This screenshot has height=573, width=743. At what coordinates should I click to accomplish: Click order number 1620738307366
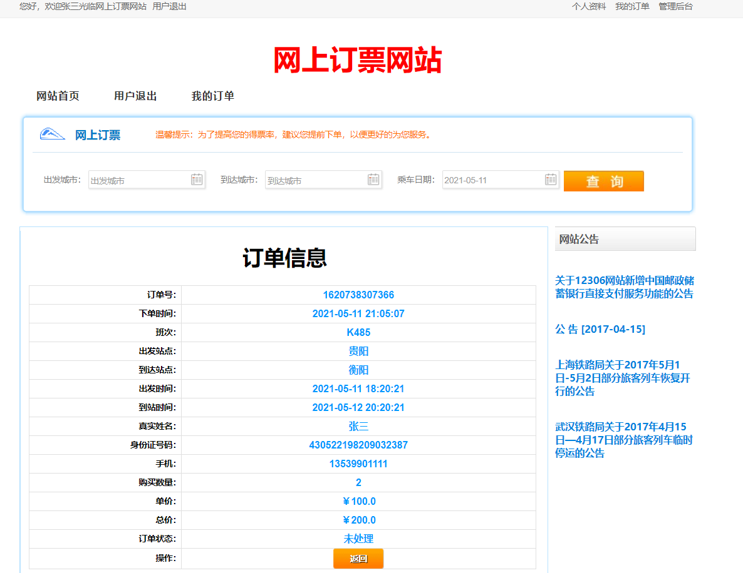pyautogui.click(x=358, y=295)
